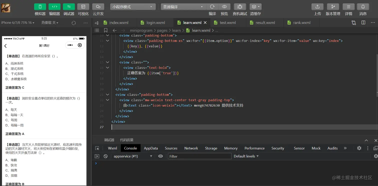
Task: Collapse code fold at line 21
Action: pos(107,94)
